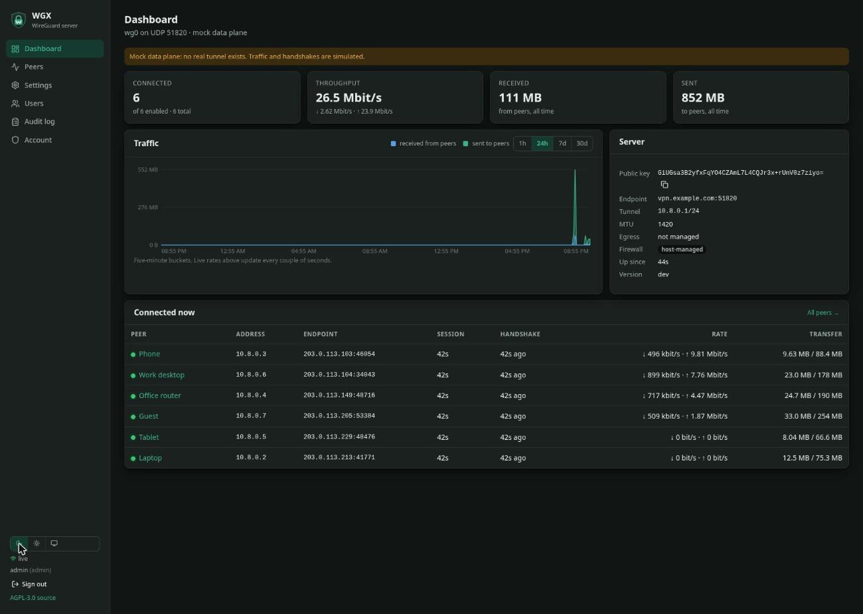The height and width of the screenshot is (614, 863).
Task: Click the admin (admin) user label
Action: (31, 570)
